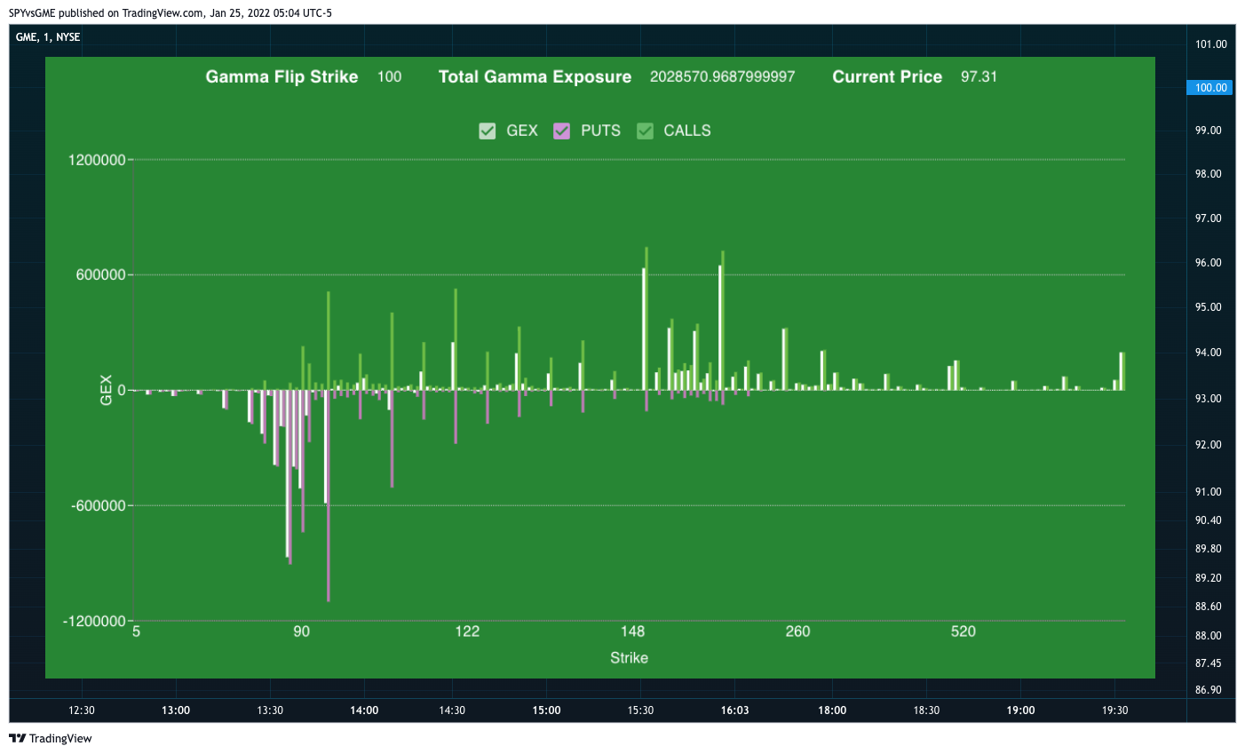Screen dimensions: 1245x754
Task: Click the GEX legend label
Action: (522, 131)
